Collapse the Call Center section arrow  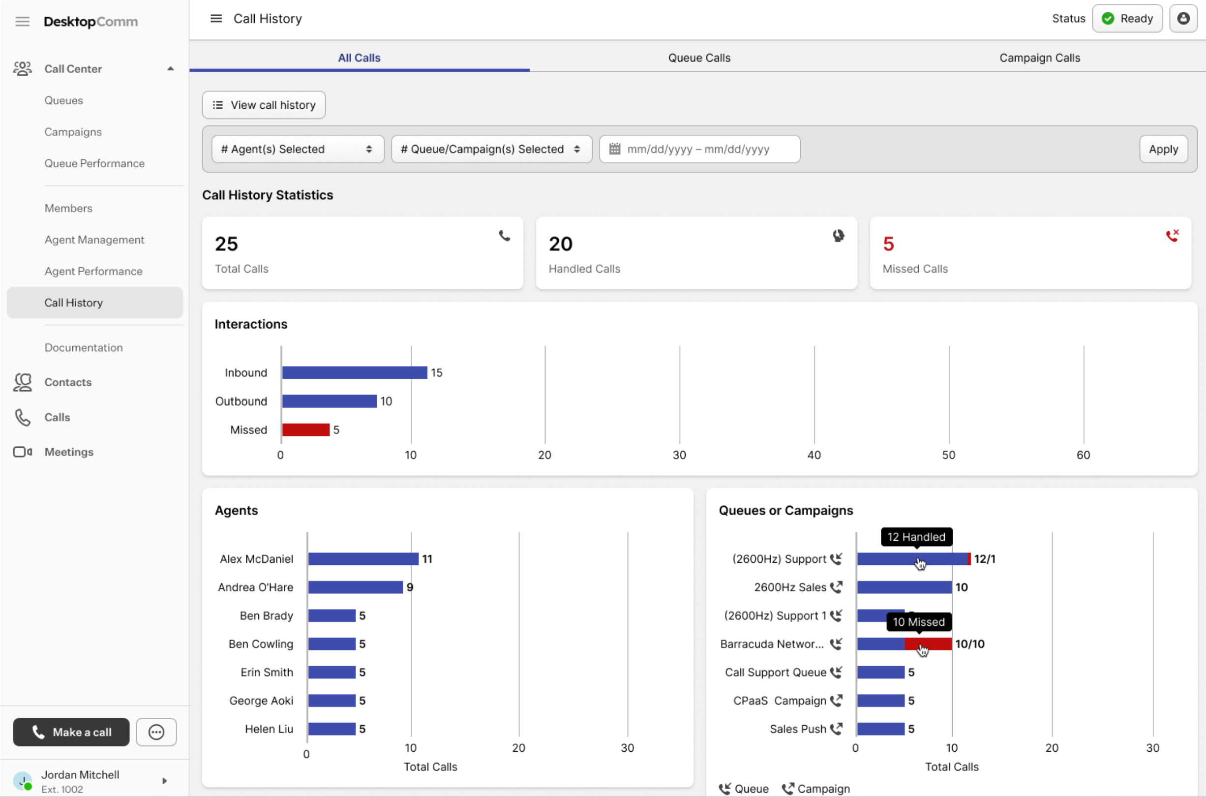(x=171, y=68)
